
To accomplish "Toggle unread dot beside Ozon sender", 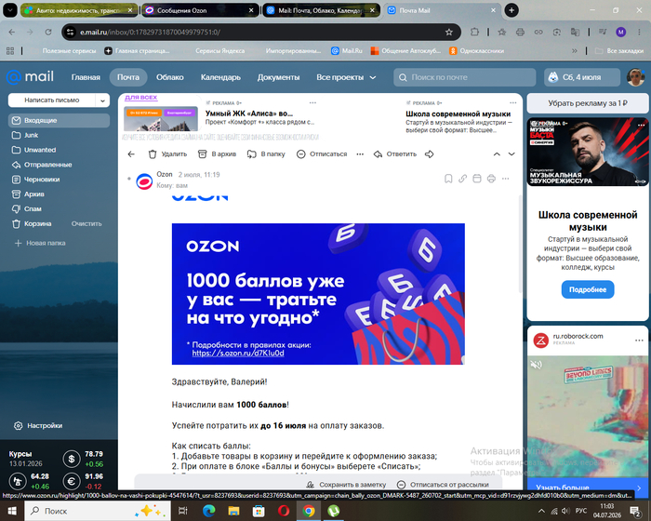I will click(129, 179).
